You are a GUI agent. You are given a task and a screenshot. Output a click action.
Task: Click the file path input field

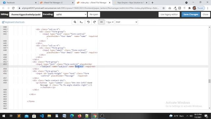(x=26, y=15)
